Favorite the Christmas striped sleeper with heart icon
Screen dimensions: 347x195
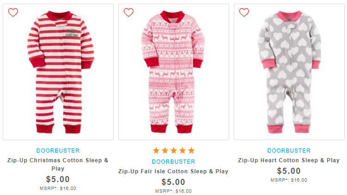point(13,12)
